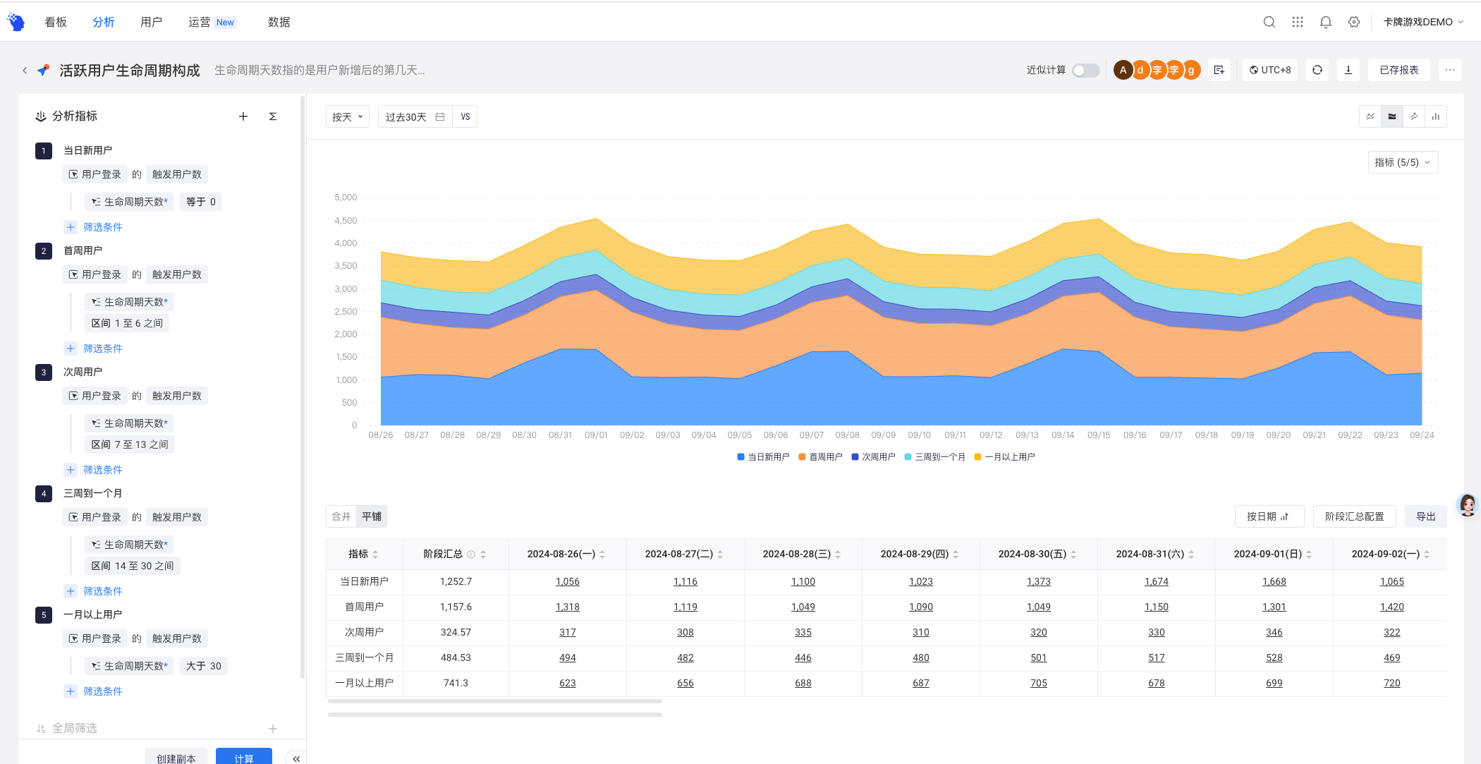Screen dimensions: 1481x764
Task: Click the sigma formula icon
Action: point(273,116)
